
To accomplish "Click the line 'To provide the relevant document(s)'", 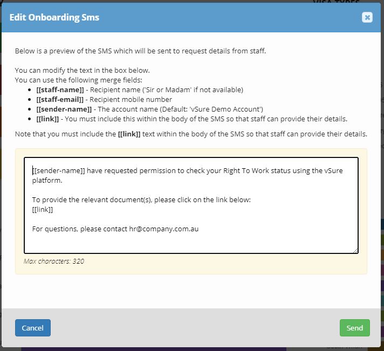I will pos(141,199).
